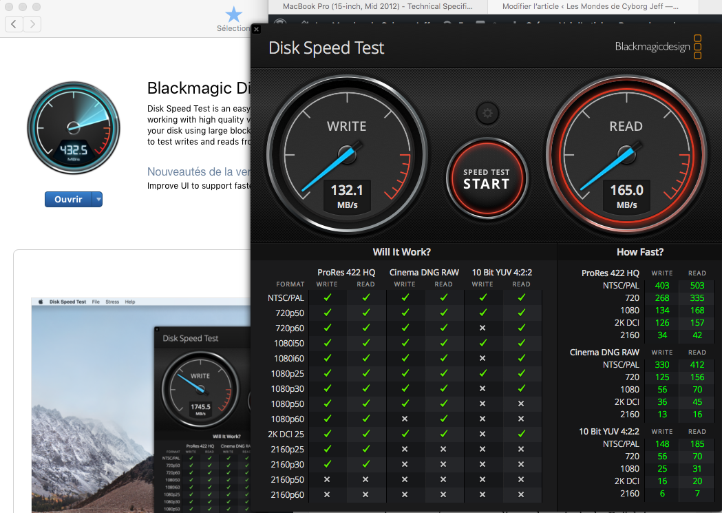The height and width of the screenshot is (513, 722).
Task: Expand the dropdown arrow beside Ouvrir
Action: coord(97,200)
